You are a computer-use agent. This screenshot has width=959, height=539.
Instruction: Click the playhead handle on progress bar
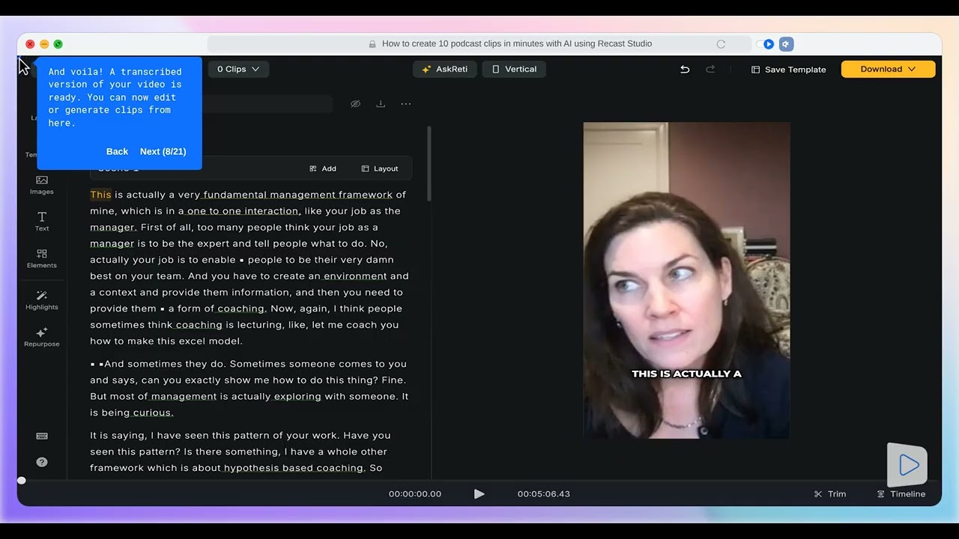point(22,481)
